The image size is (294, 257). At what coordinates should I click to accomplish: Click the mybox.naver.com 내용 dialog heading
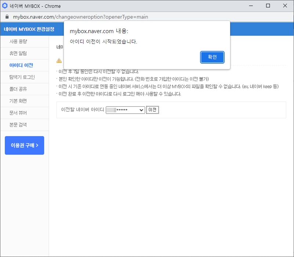[x=99, y=31]
